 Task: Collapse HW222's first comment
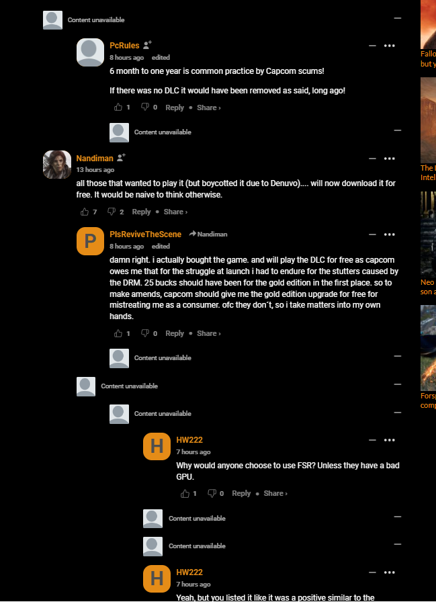pos(372,440)
